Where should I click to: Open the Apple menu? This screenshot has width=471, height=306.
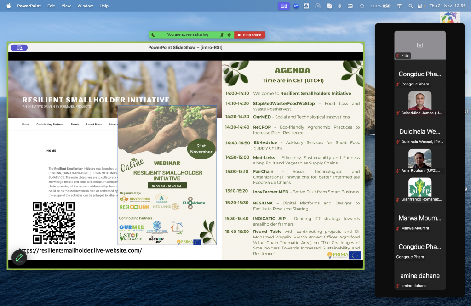8,6
